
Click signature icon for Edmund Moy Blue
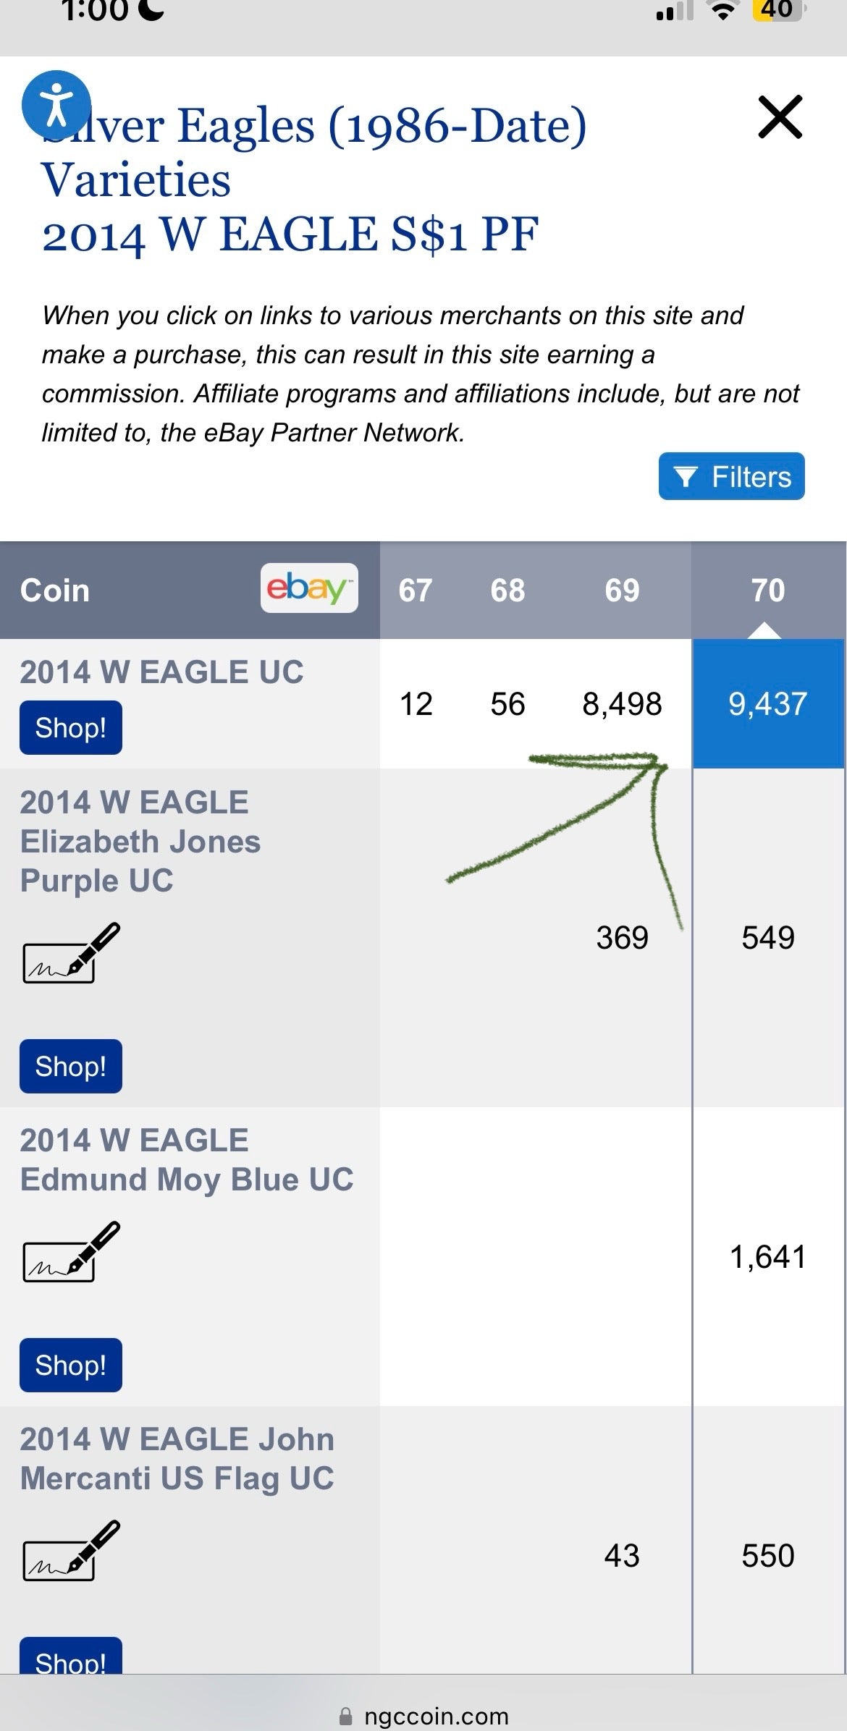71,1253
